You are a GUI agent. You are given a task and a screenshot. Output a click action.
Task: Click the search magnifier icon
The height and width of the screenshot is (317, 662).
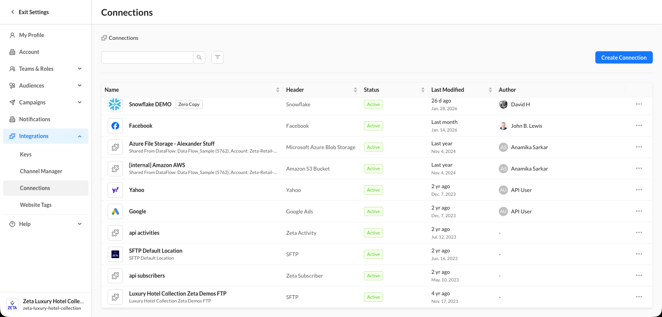point(199,57)
